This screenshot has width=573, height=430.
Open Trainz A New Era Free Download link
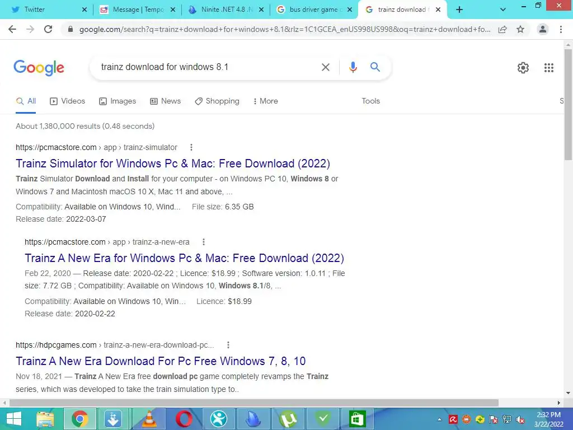click(184, 258)
